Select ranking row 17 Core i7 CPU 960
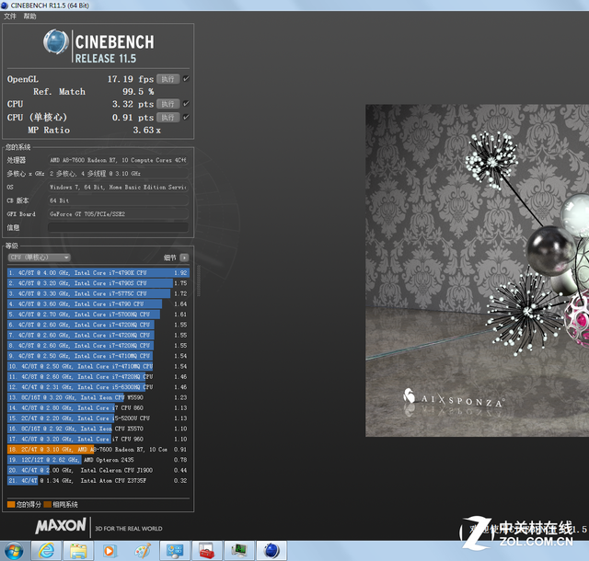The width and height of the screenshot is (589, 561). point(98,439)
